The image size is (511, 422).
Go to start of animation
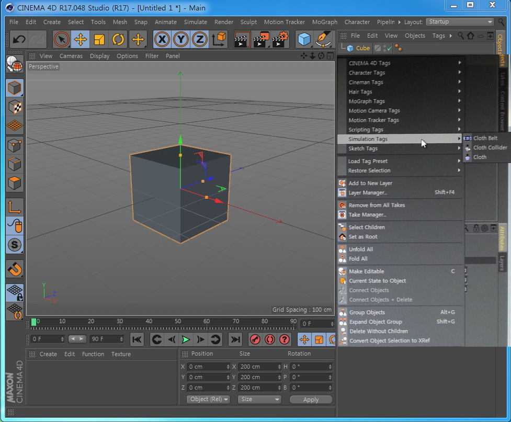click(137, 339)
